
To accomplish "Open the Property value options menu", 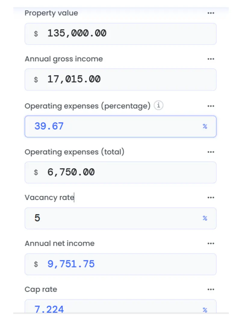I will [x=211, y=13].
